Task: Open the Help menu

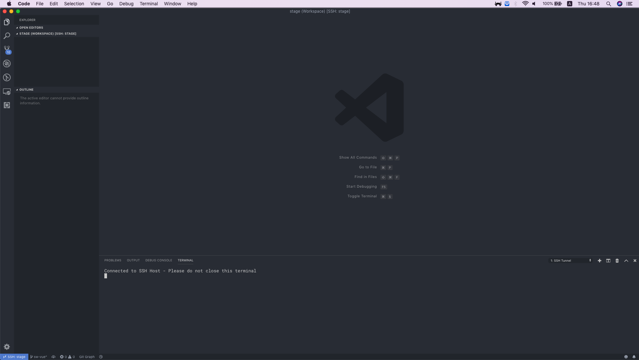Action: coord(192,4)
